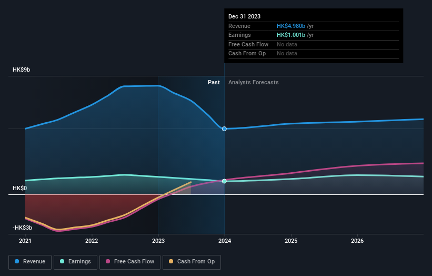Click the 2026 x-axis label

click(357, 241)
